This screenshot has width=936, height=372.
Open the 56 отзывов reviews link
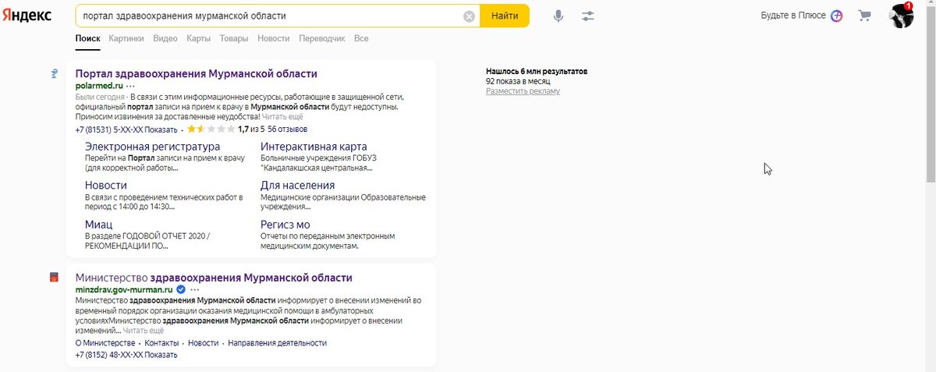coord(287,129)
